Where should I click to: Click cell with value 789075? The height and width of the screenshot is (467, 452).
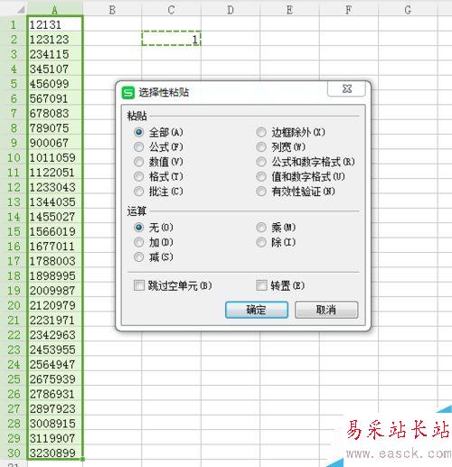pos(55,127)
